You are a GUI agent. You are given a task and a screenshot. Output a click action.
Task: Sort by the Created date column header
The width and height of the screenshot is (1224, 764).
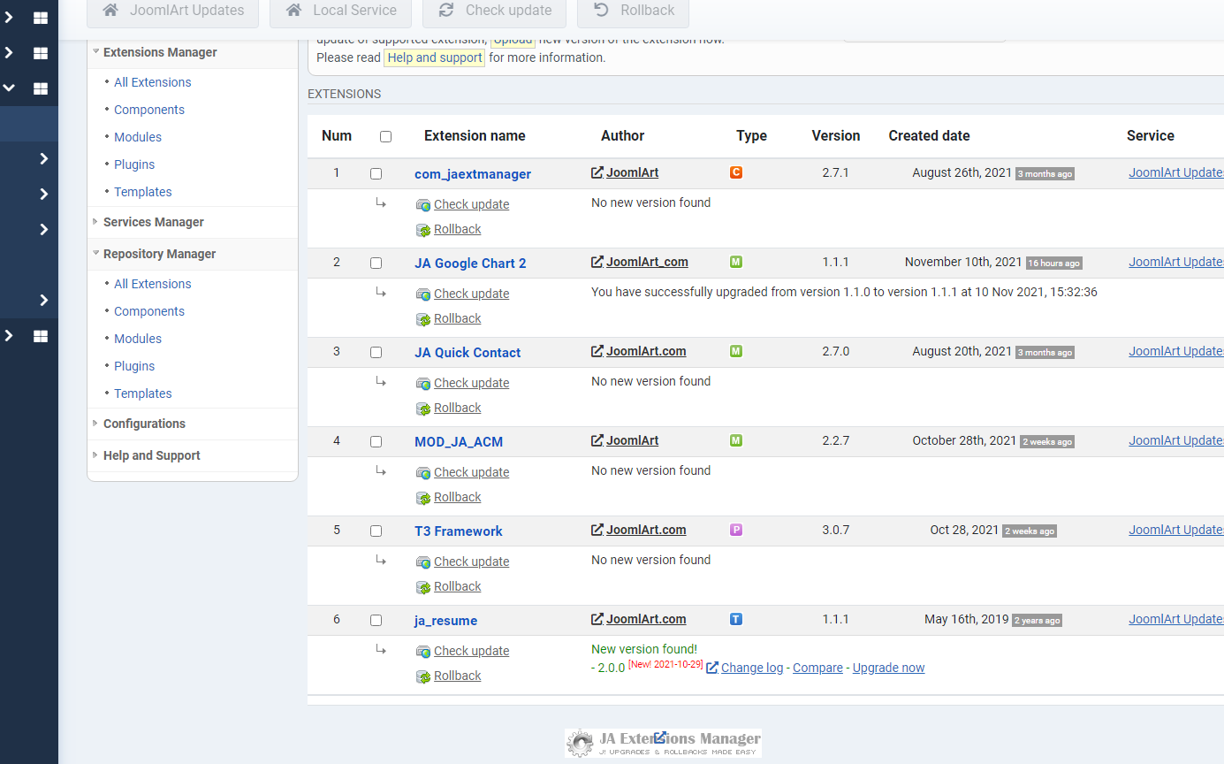929,135
